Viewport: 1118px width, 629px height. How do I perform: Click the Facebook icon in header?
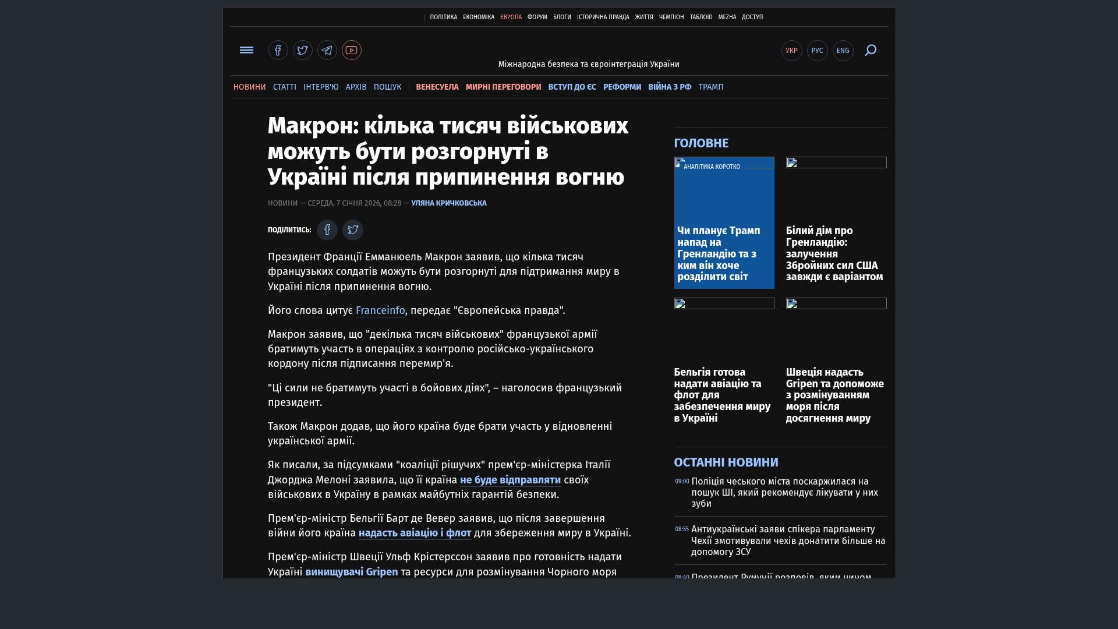click(278, 50)
